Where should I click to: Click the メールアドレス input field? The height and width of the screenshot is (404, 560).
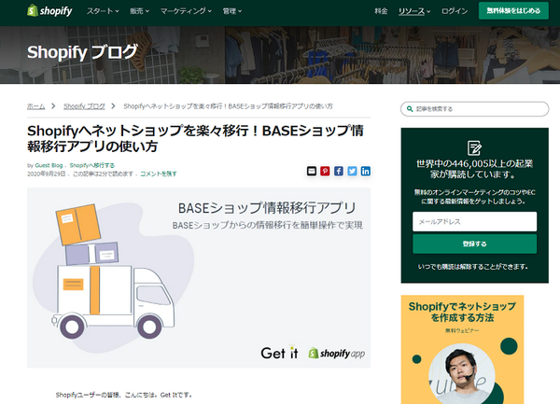475,222
